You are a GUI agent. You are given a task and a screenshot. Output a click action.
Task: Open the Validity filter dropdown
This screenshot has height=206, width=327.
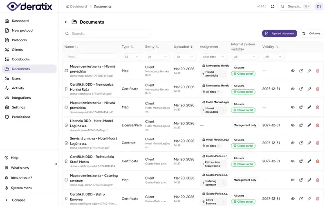point(273,57)
